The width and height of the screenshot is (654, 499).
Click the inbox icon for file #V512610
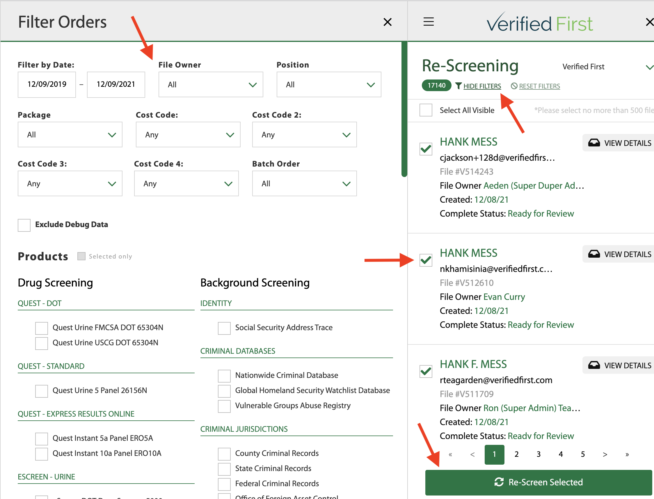[594, 254]
